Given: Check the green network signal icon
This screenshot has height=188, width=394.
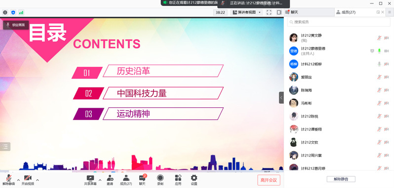Looking at the screenshot, I should tap(21, 12).
